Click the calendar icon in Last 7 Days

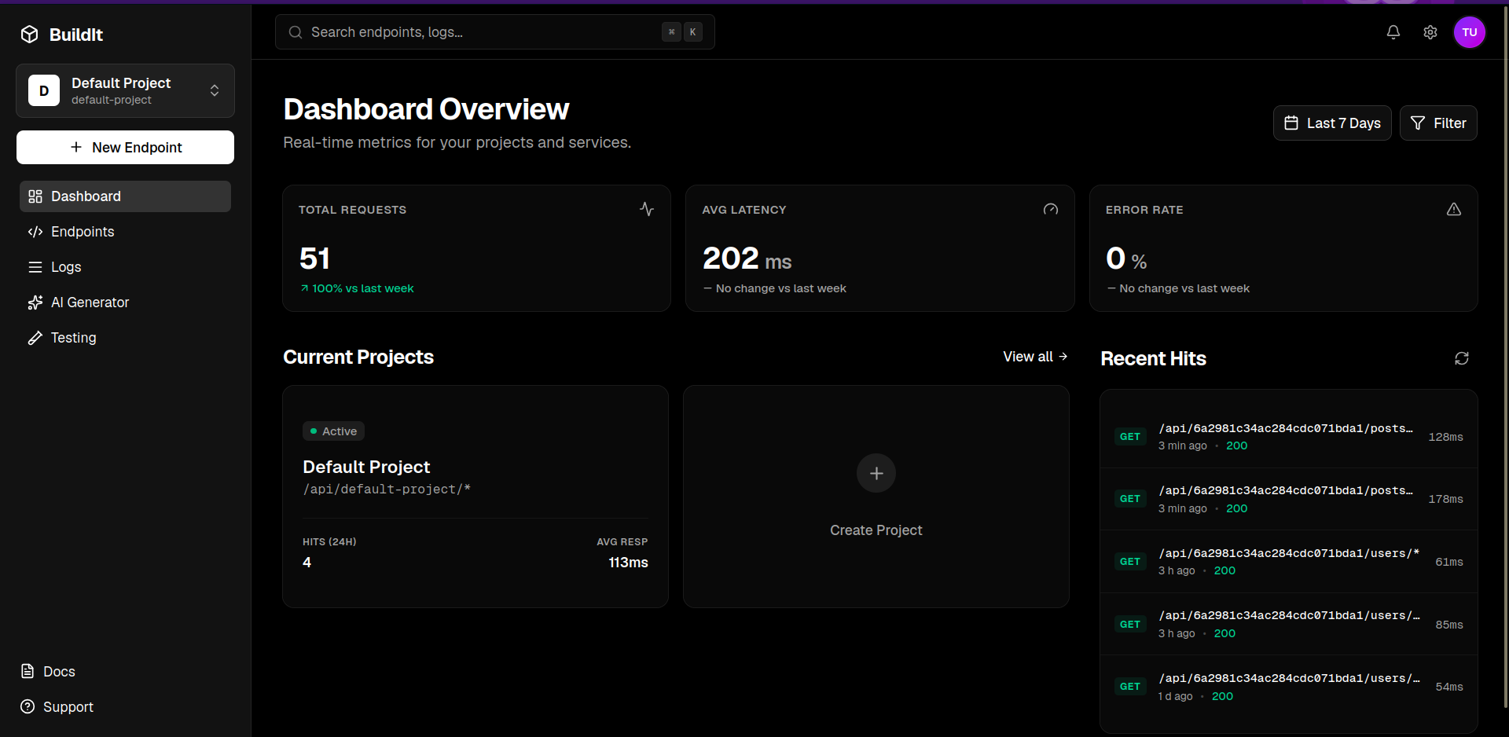click(1291, 123)
